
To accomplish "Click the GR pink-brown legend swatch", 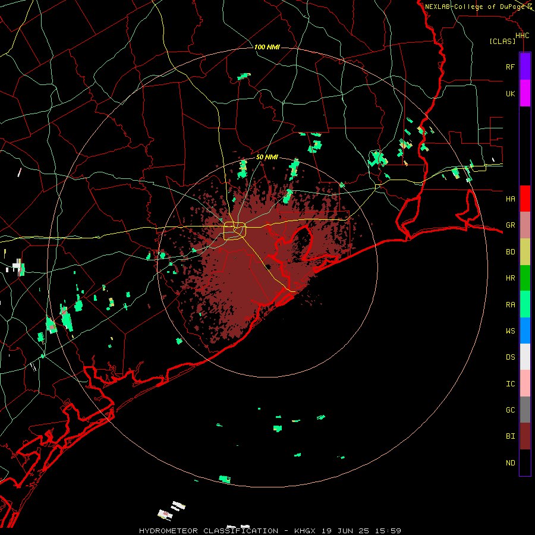I will pyautogui.click(x=525, y=225).
